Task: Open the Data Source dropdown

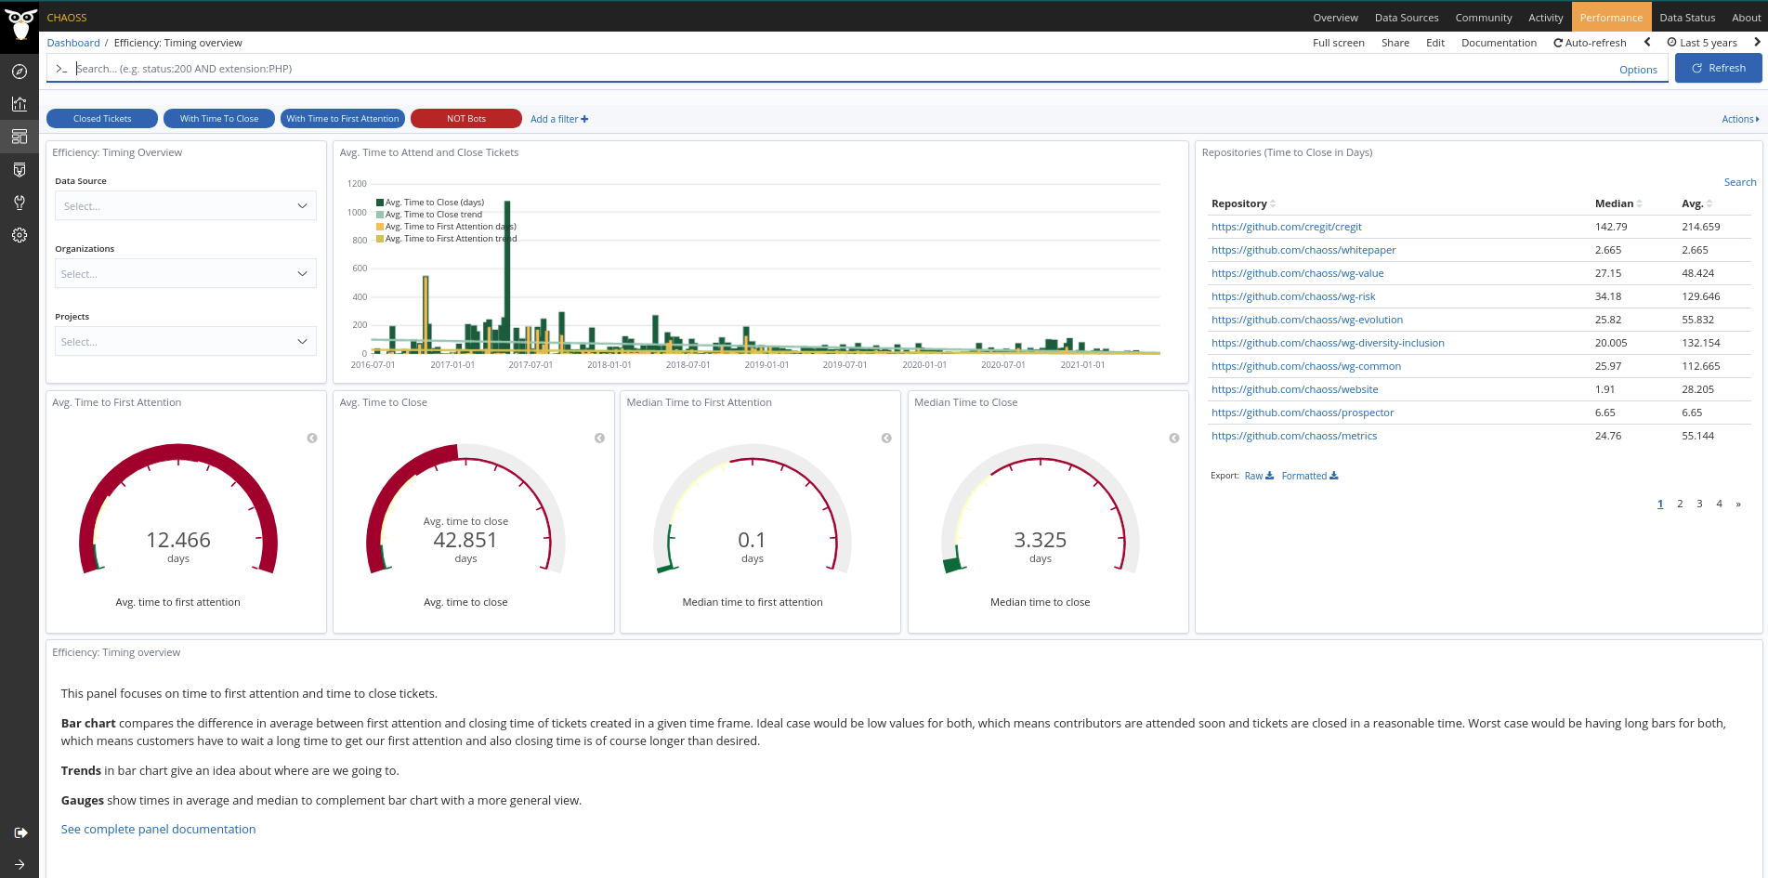Action: (x=185, y=206)
